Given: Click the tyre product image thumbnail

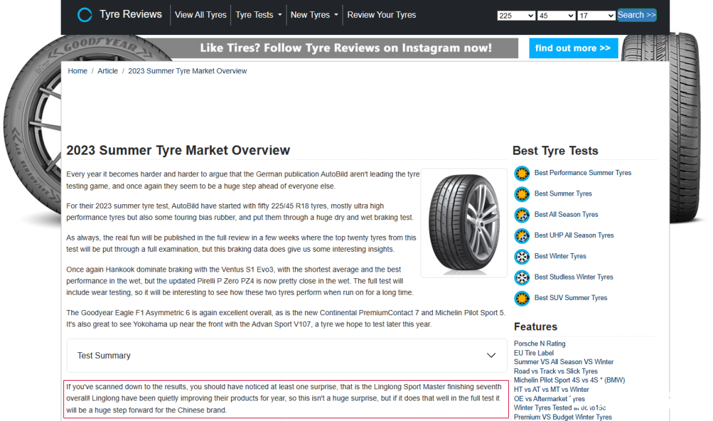Looking at the screenshot, I should (x=464, y=223).
